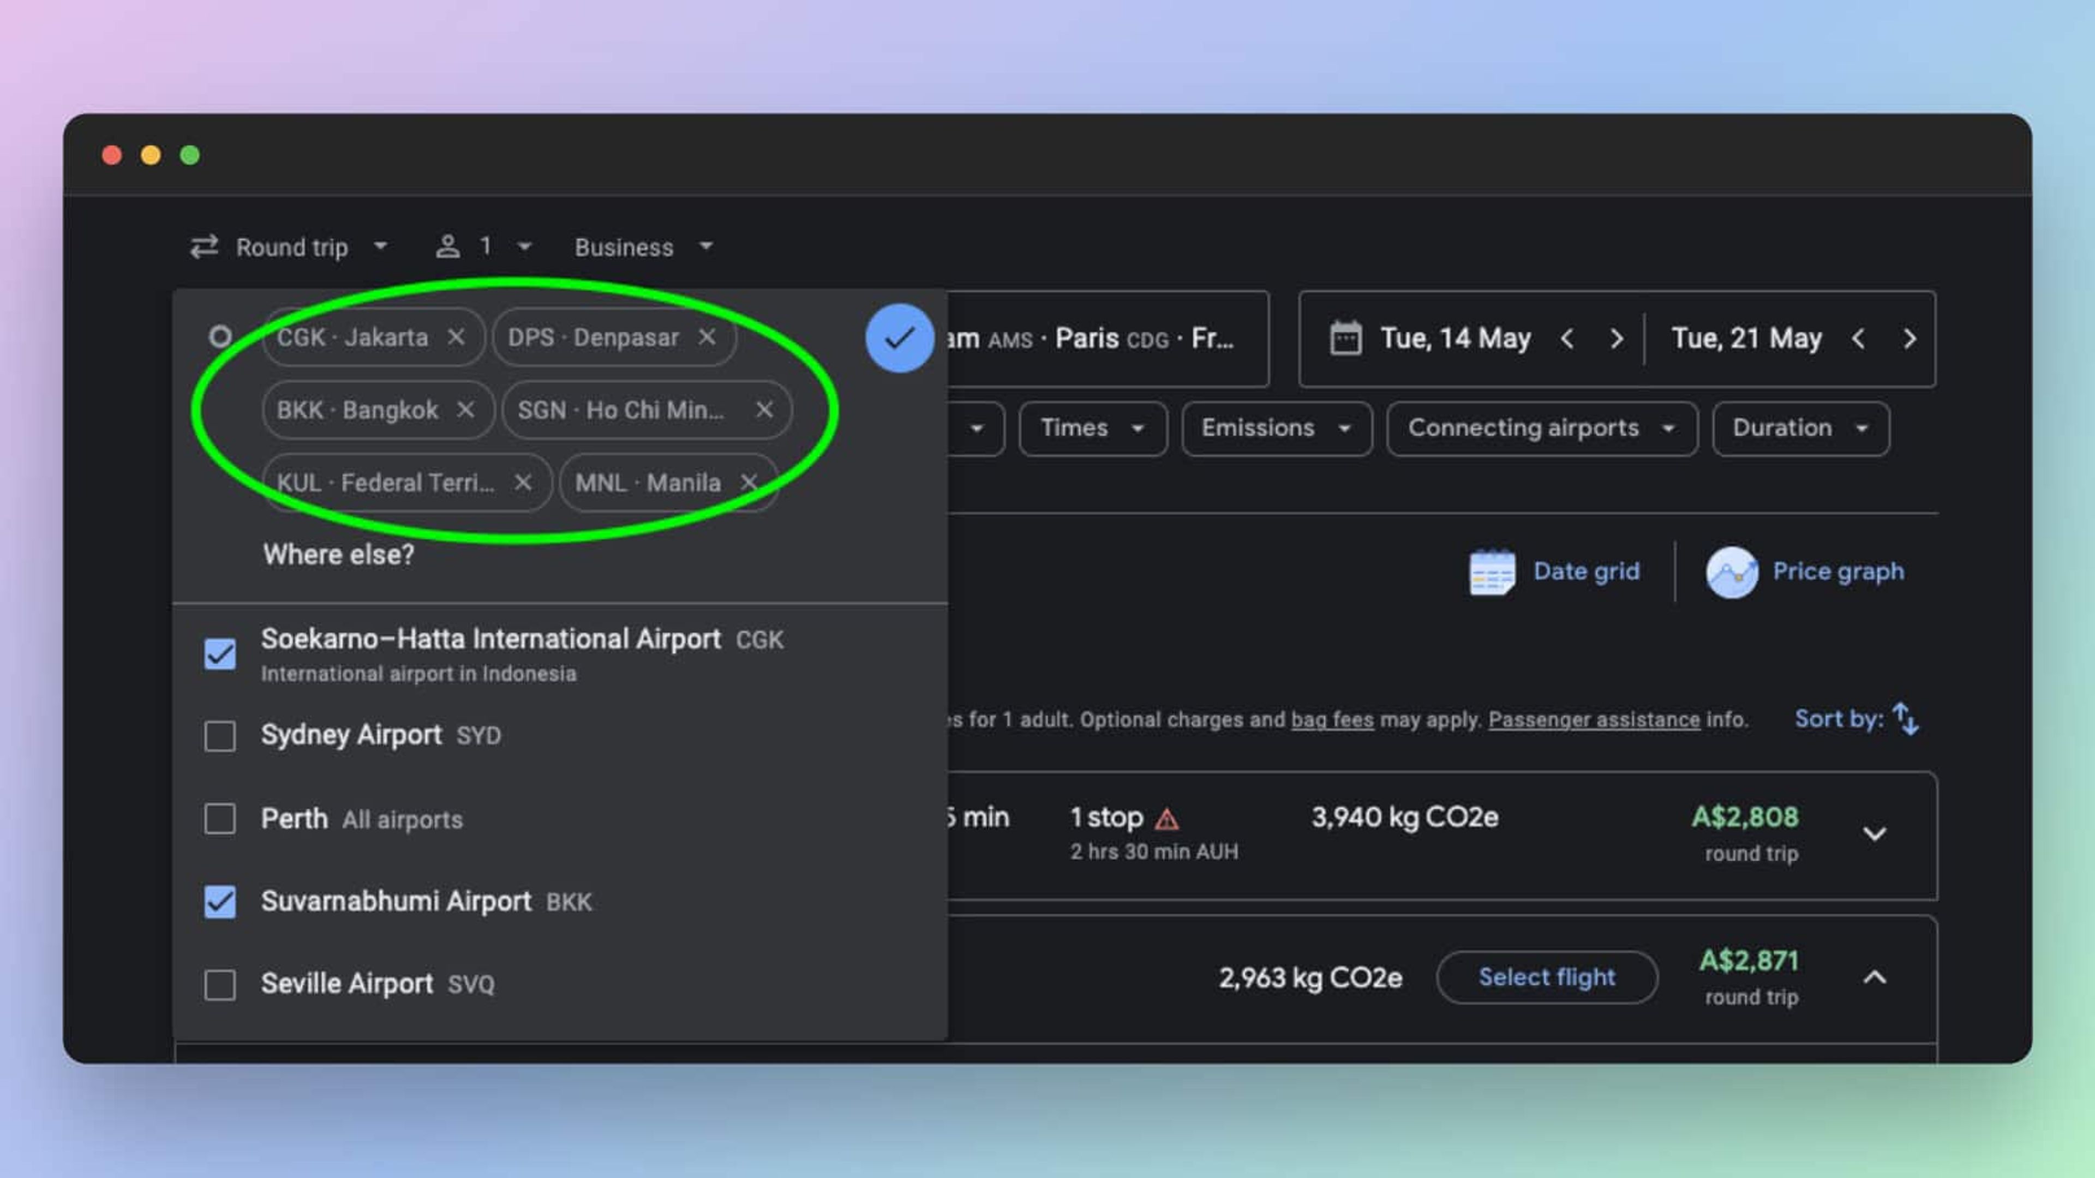
Task: Click the Connecting airports filter icon
Action: coord(1538,427)
